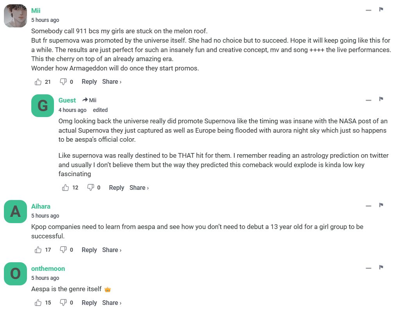396x310 pixels.
Task: Collapse the Guest reply comment
Action: pyautogui.click(x=368, y=100)
